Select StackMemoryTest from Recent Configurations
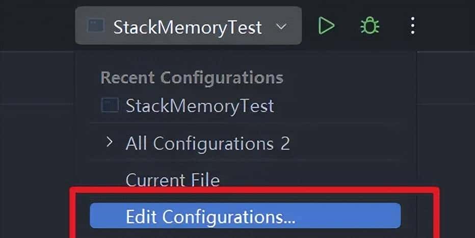 pyautogui.click(x=199, y=106)
